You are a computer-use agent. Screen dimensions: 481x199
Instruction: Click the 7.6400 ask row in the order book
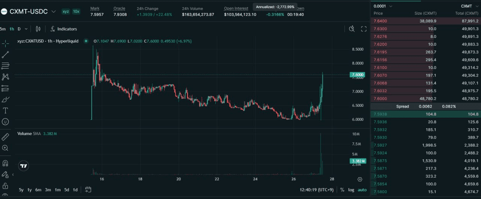pyautogui.click(x=426, y=21)
